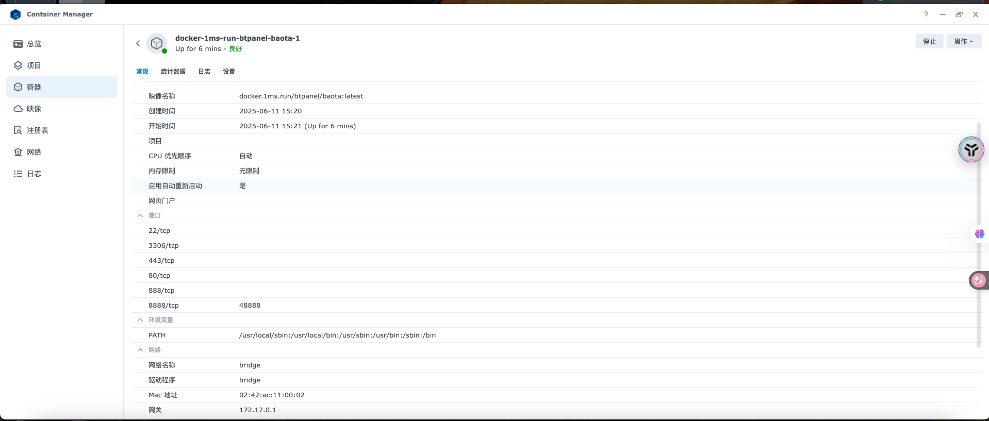Click the 888/tcp port row
This screenshot has height=421, width=989.
[x=556, y=291]
